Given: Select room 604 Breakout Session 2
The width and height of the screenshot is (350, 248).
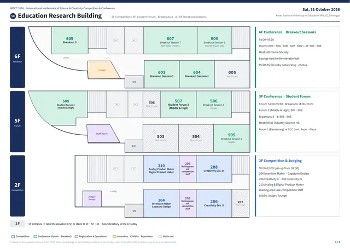Looking at the screenshot, I should 197,74.
